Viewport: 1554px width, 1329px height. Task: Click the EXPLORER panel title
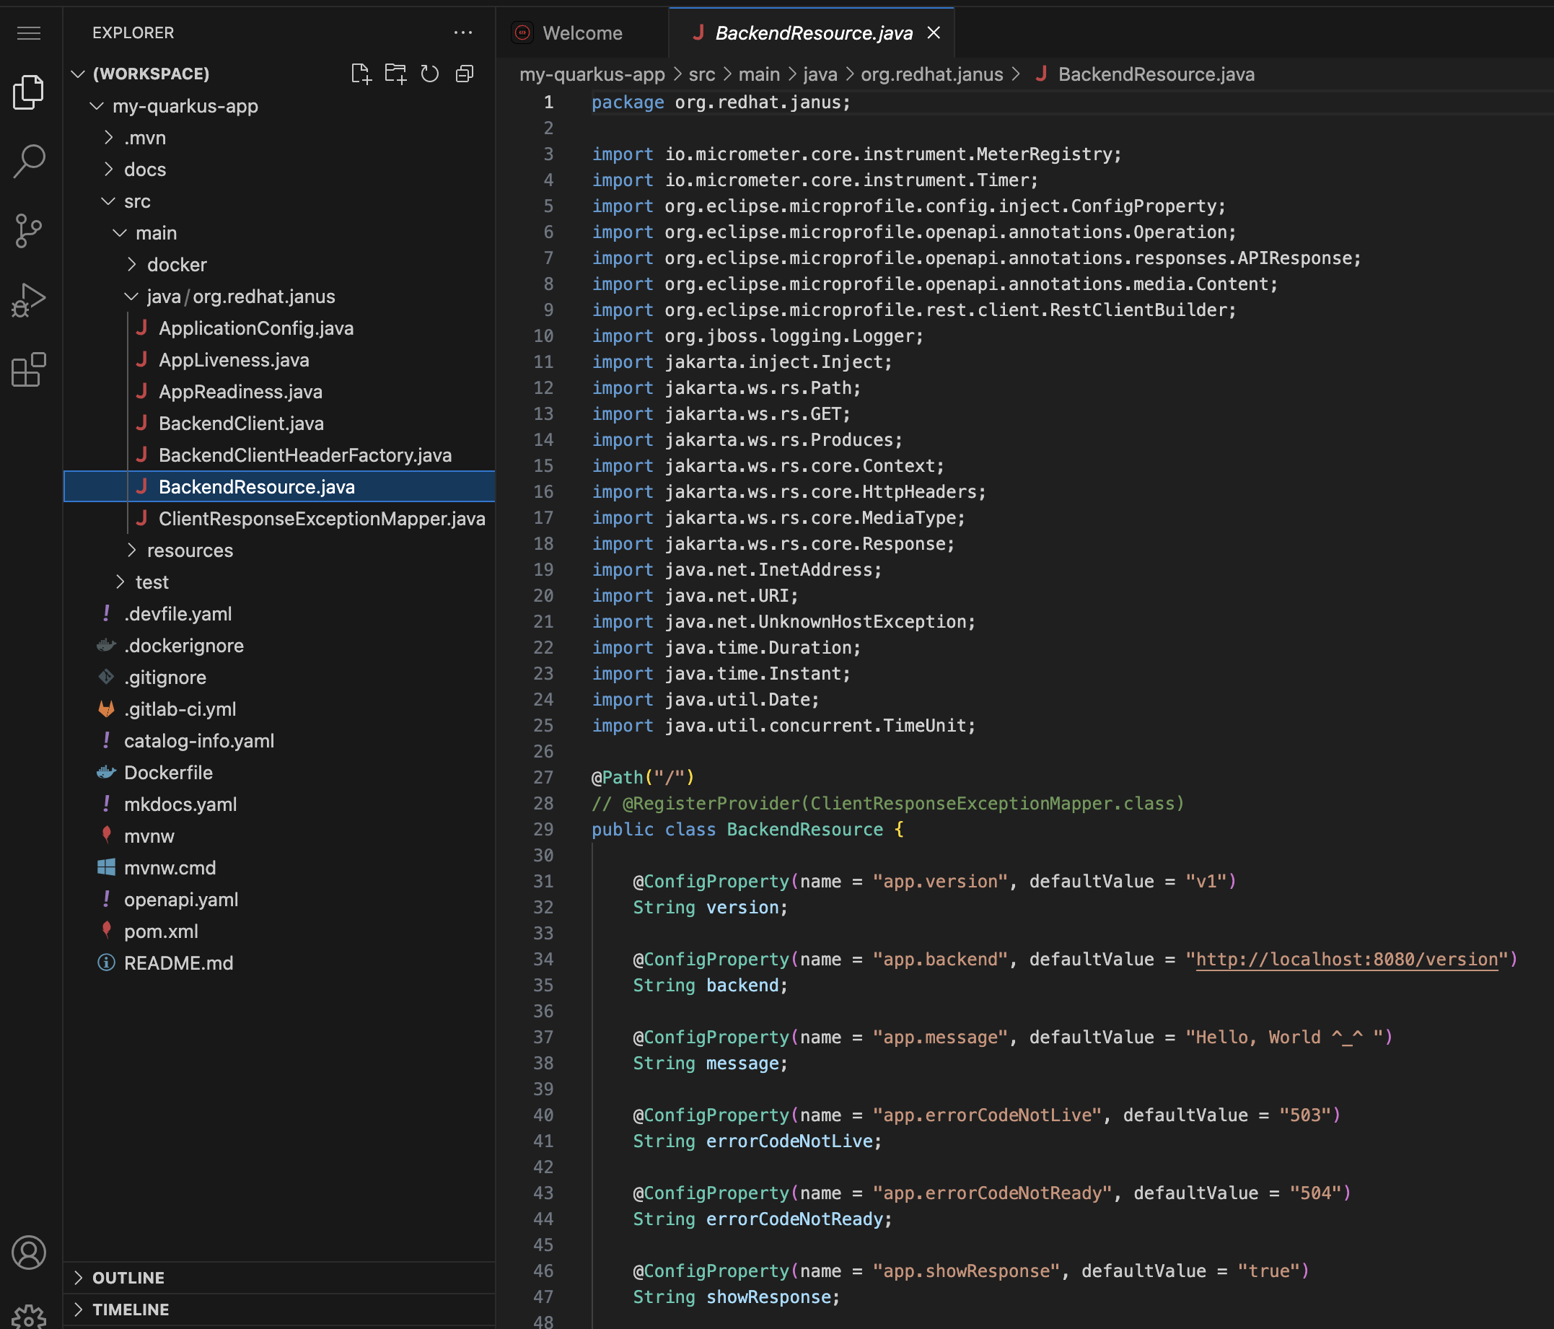pyautogui.click(x=133, y=33)
